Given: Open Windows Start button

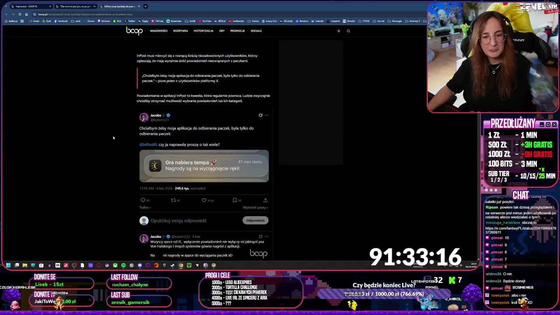Looking at the screenshot, I should (x=8, y=265).
